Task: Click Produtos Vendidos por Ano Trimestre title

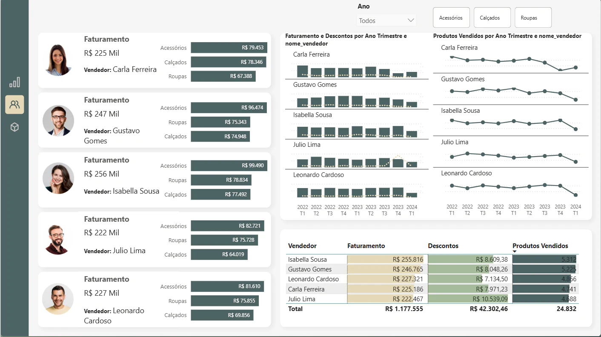Action: (x=507, y=36)
